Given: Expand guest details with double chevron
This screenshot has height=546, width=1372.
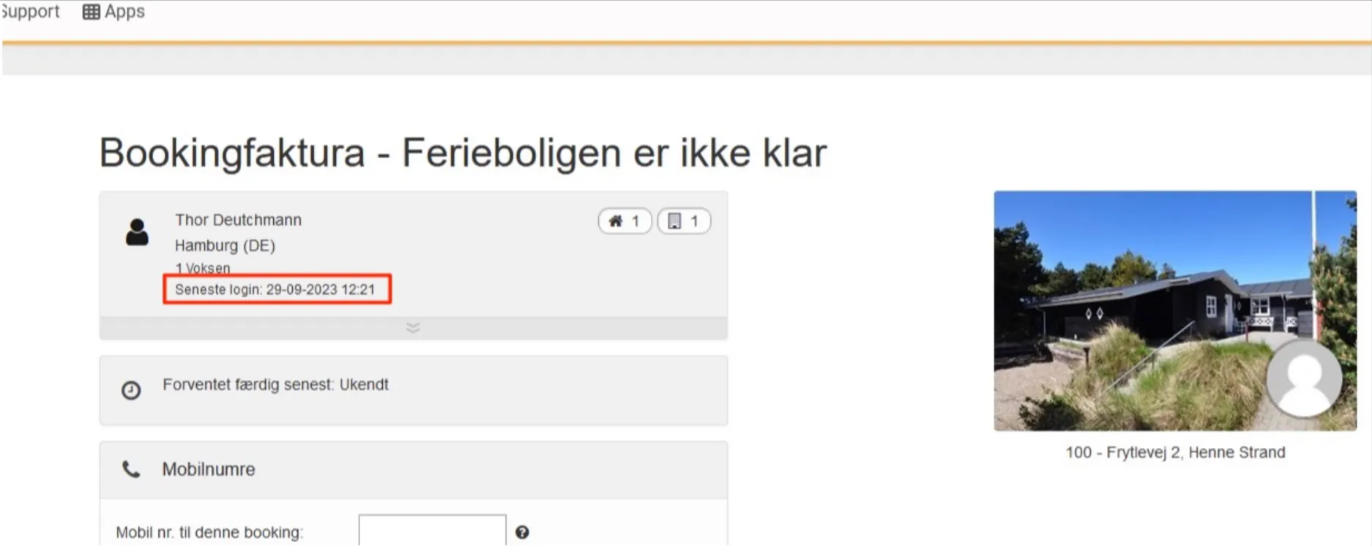Looking at the screenshot, I should point(413,328).
